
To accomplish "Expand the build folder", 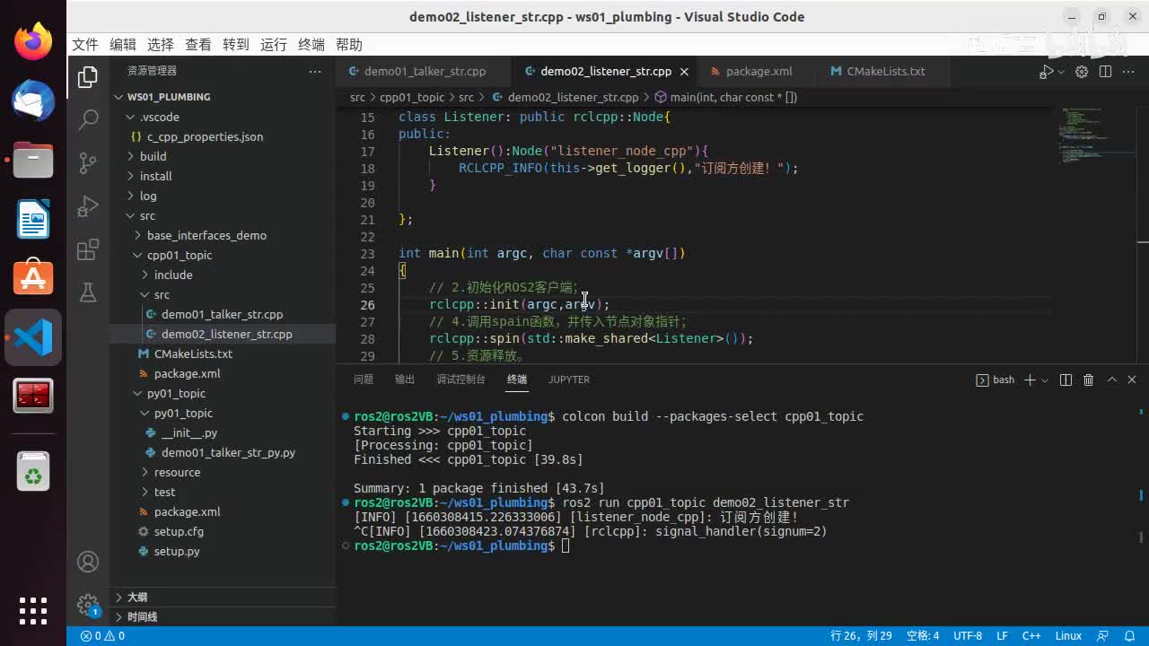I will pyautogui.click(x=153, y=156).
